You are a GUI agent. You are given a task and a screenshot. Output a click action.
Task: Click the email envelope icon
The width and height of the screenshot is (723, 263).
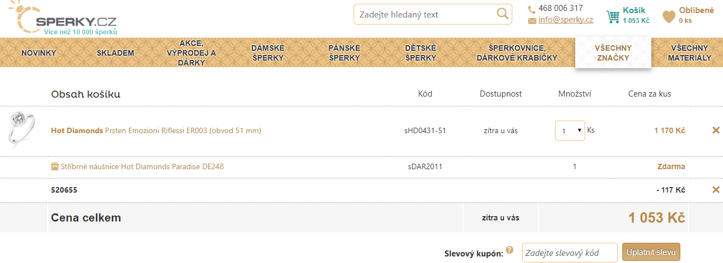tap(532, 21)
